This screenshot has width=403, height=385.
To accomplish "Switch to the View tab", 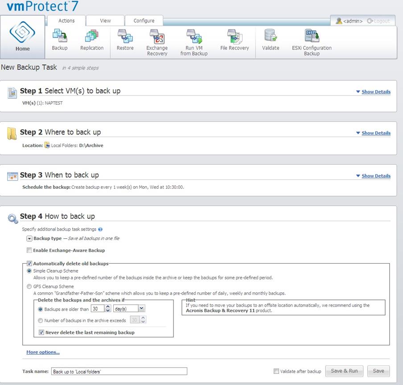I will pyautogui.click(x=105, y=21).
